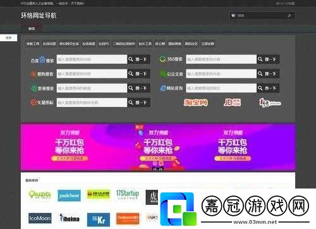Open the JD shopping logo link
The image size is (316, 229).
pyautogui.click(x=233, y=102)
